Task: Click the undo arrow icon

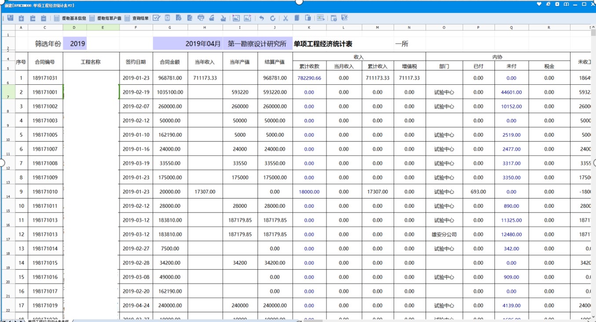Action: 262,18
